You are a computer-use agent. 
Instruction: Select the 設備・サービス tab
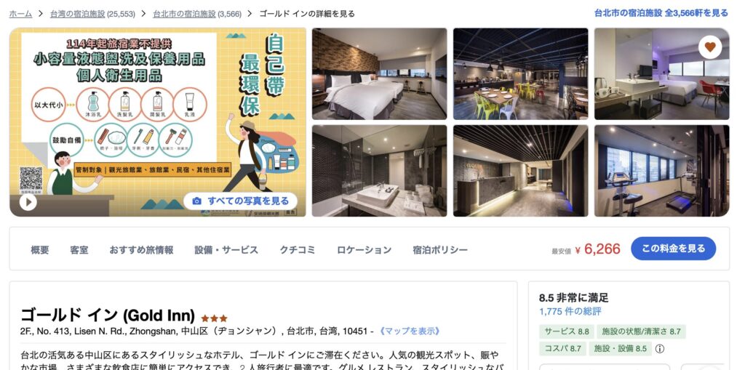point(226,250)
